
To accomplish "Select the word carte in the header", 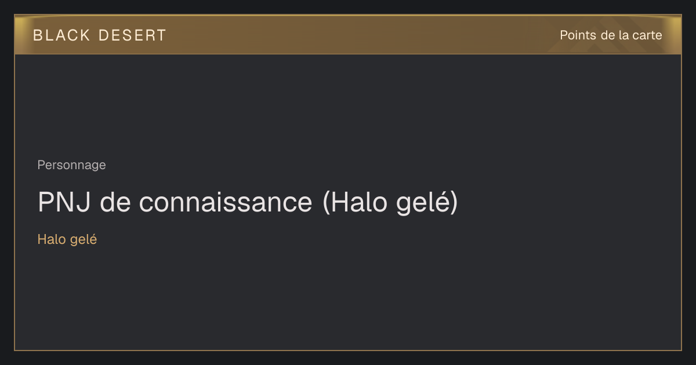I will pyautogui.click(x=648, y=35).
